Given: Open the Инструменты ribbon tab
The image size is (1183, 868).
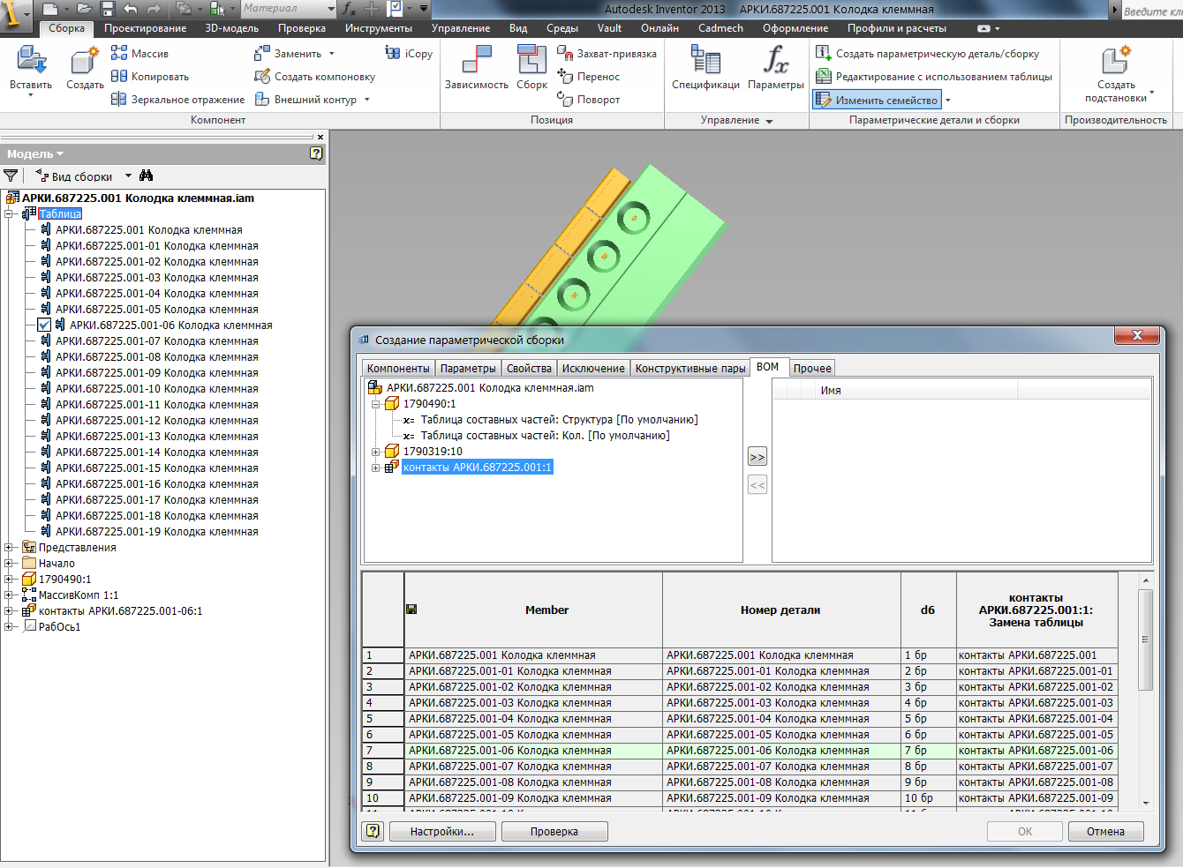Looking at the screenshot, I should [x=379, y=28].
